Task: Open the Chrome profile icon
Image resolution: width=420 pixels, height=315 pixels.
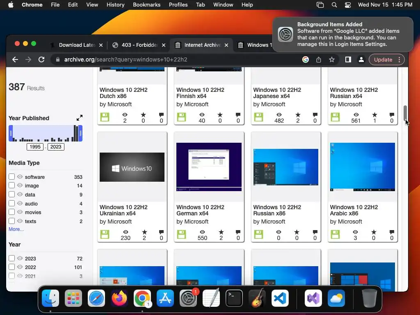Action: [x=361, y=59]
